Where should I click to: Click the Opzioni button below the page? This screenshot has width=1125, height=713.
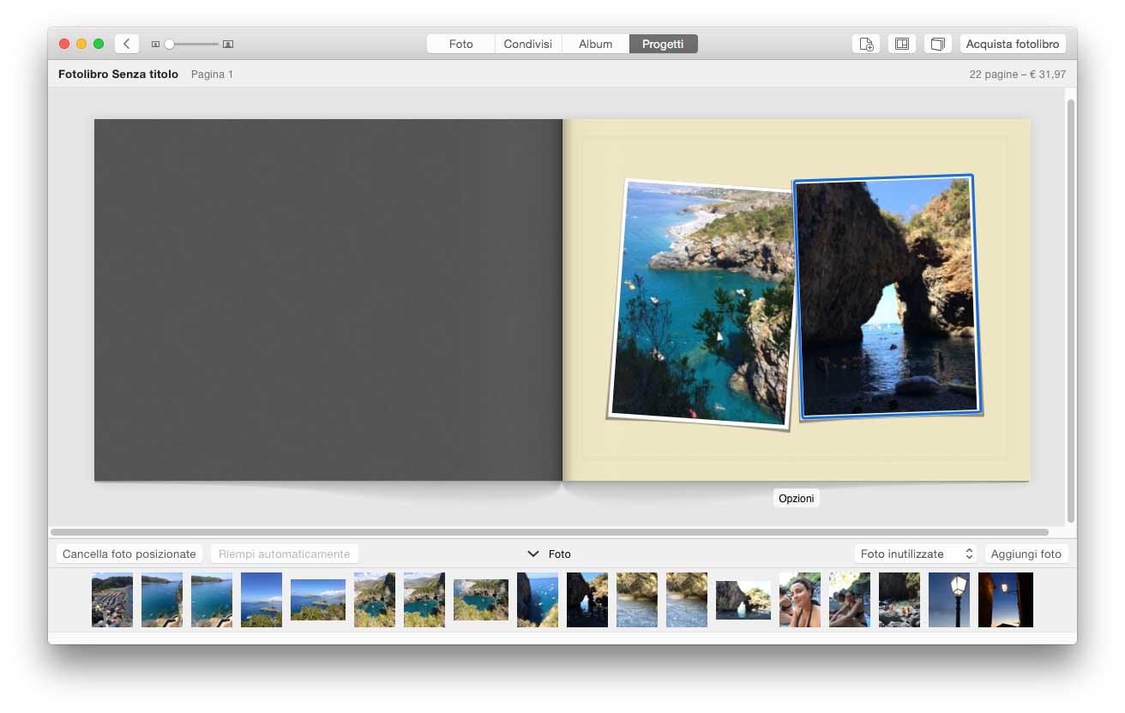tap(796, 498)
